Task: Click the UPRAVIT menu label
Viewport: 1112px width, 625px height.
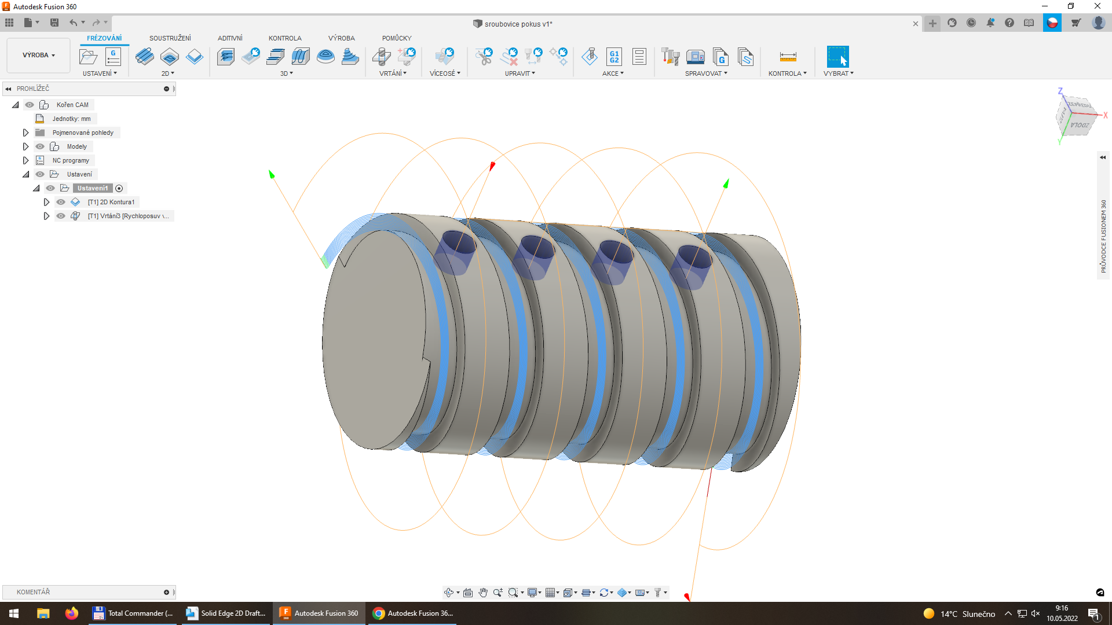Action: 520,73
